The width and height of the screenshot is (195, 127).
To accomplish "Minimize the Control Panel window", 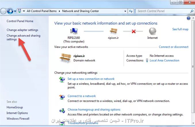I will point(174,2).
